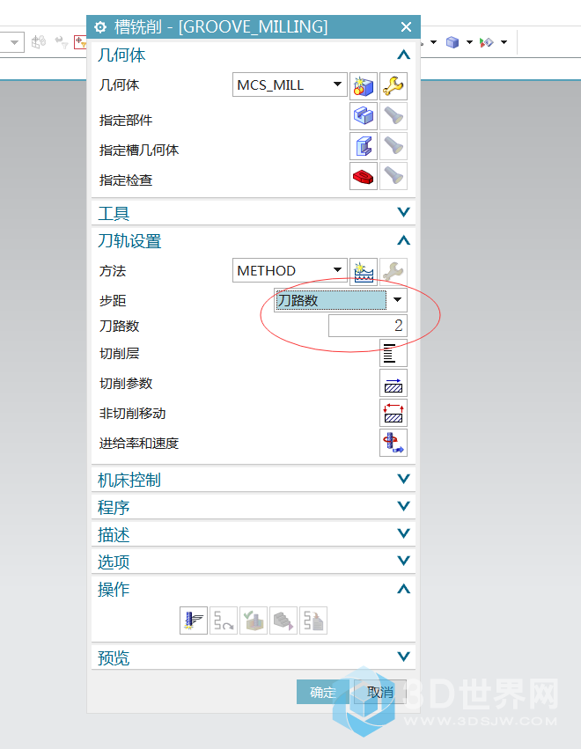This screenshot has width=581, height=749.
Task: Click the Generate tool path icon
Action: pyautogui.click(x=194, y=620)
